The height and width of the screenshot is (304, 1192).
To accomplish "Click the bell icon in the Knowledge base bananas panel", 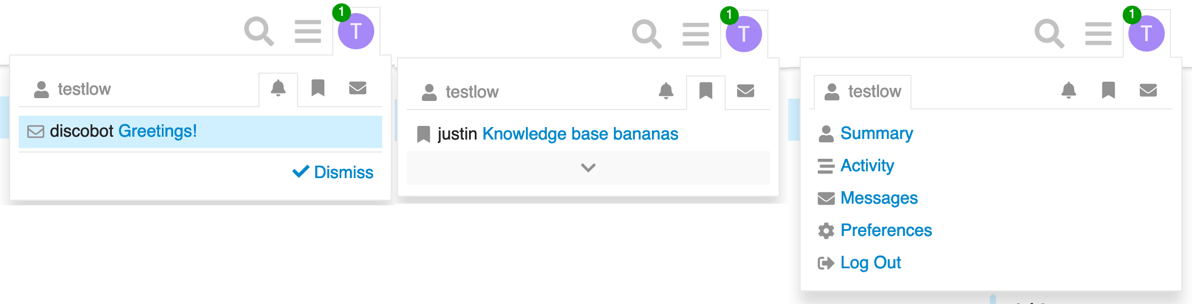I will point(666,91).
